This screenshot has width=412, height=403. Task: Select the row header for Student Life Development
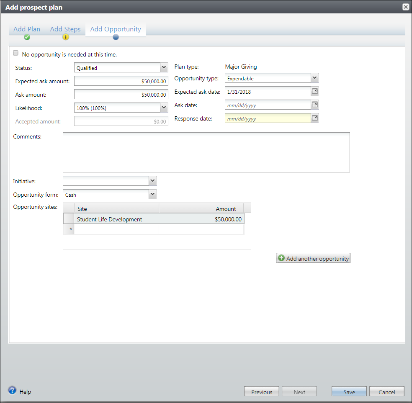(69, 219)
